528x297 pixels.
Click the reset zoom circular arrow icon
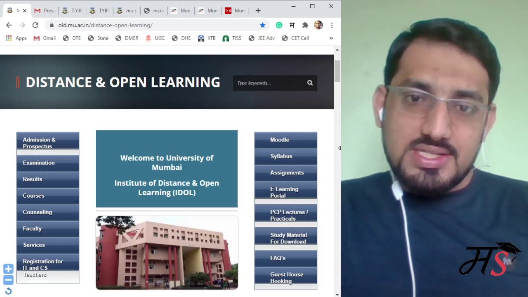(8, 291)
